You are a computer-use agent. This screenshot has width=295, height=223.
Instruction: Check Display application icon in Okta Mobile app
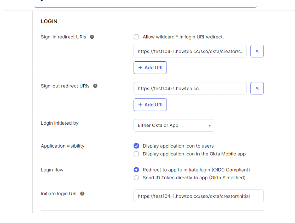[x=136, y=154]
